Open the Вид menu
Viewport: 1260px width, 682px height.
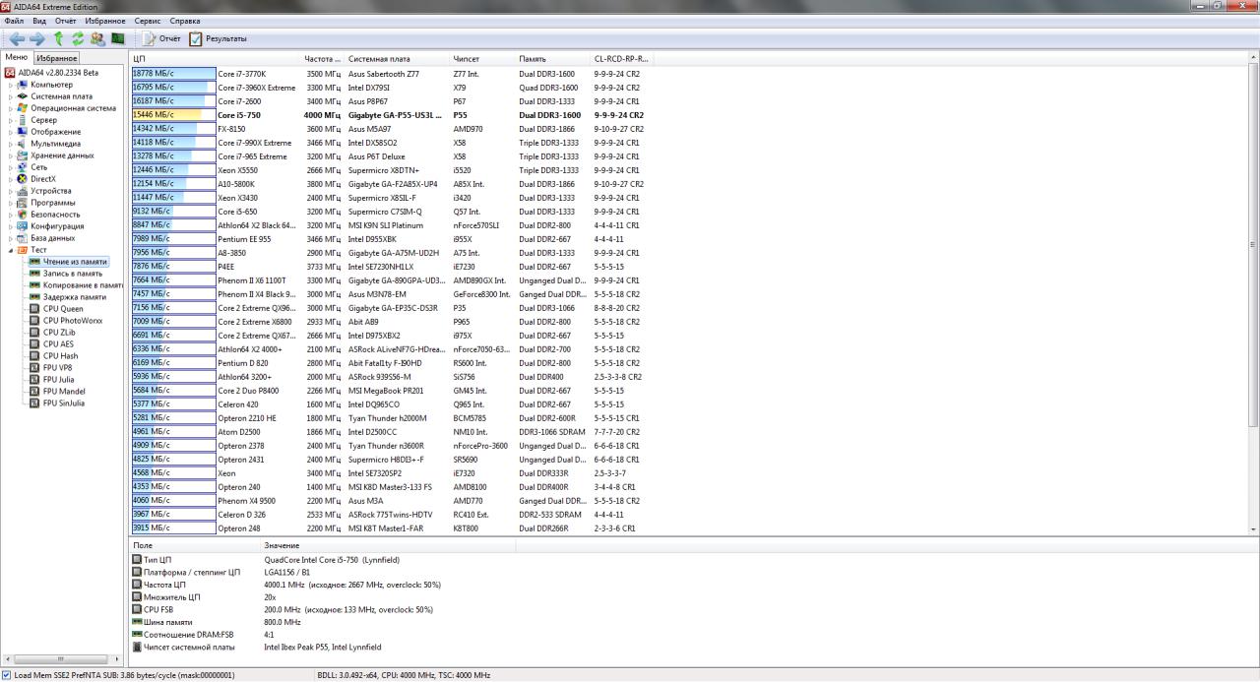tap(39, 21)
